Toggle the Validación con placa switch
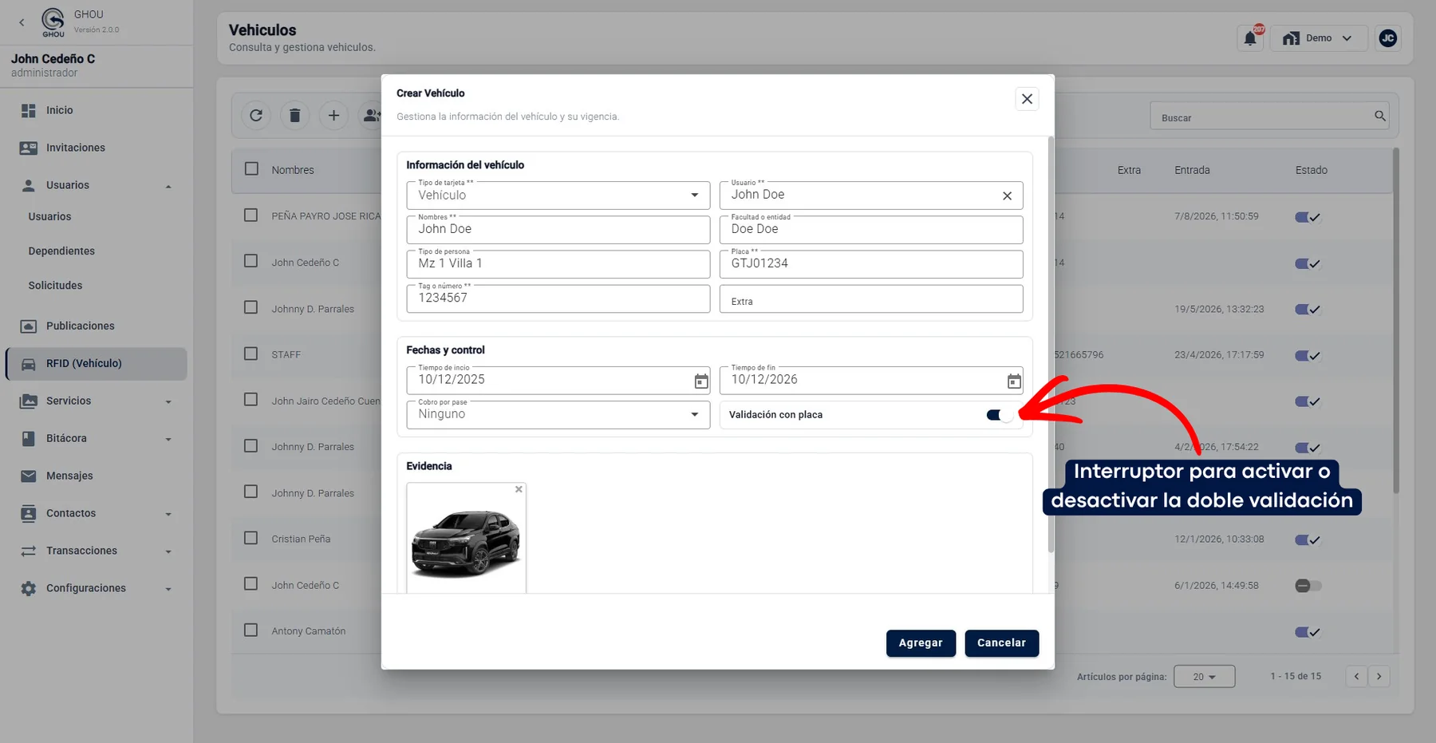 click(x=1000, y=415)
